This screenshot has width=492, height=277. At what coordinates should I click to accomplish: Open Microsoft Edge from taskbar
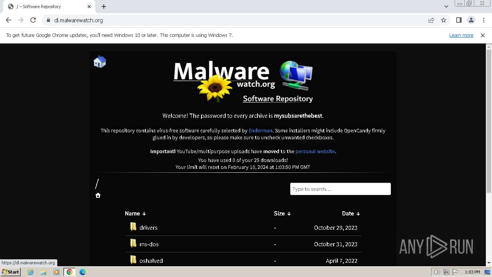pyautogui.click(x=83, y=272)
